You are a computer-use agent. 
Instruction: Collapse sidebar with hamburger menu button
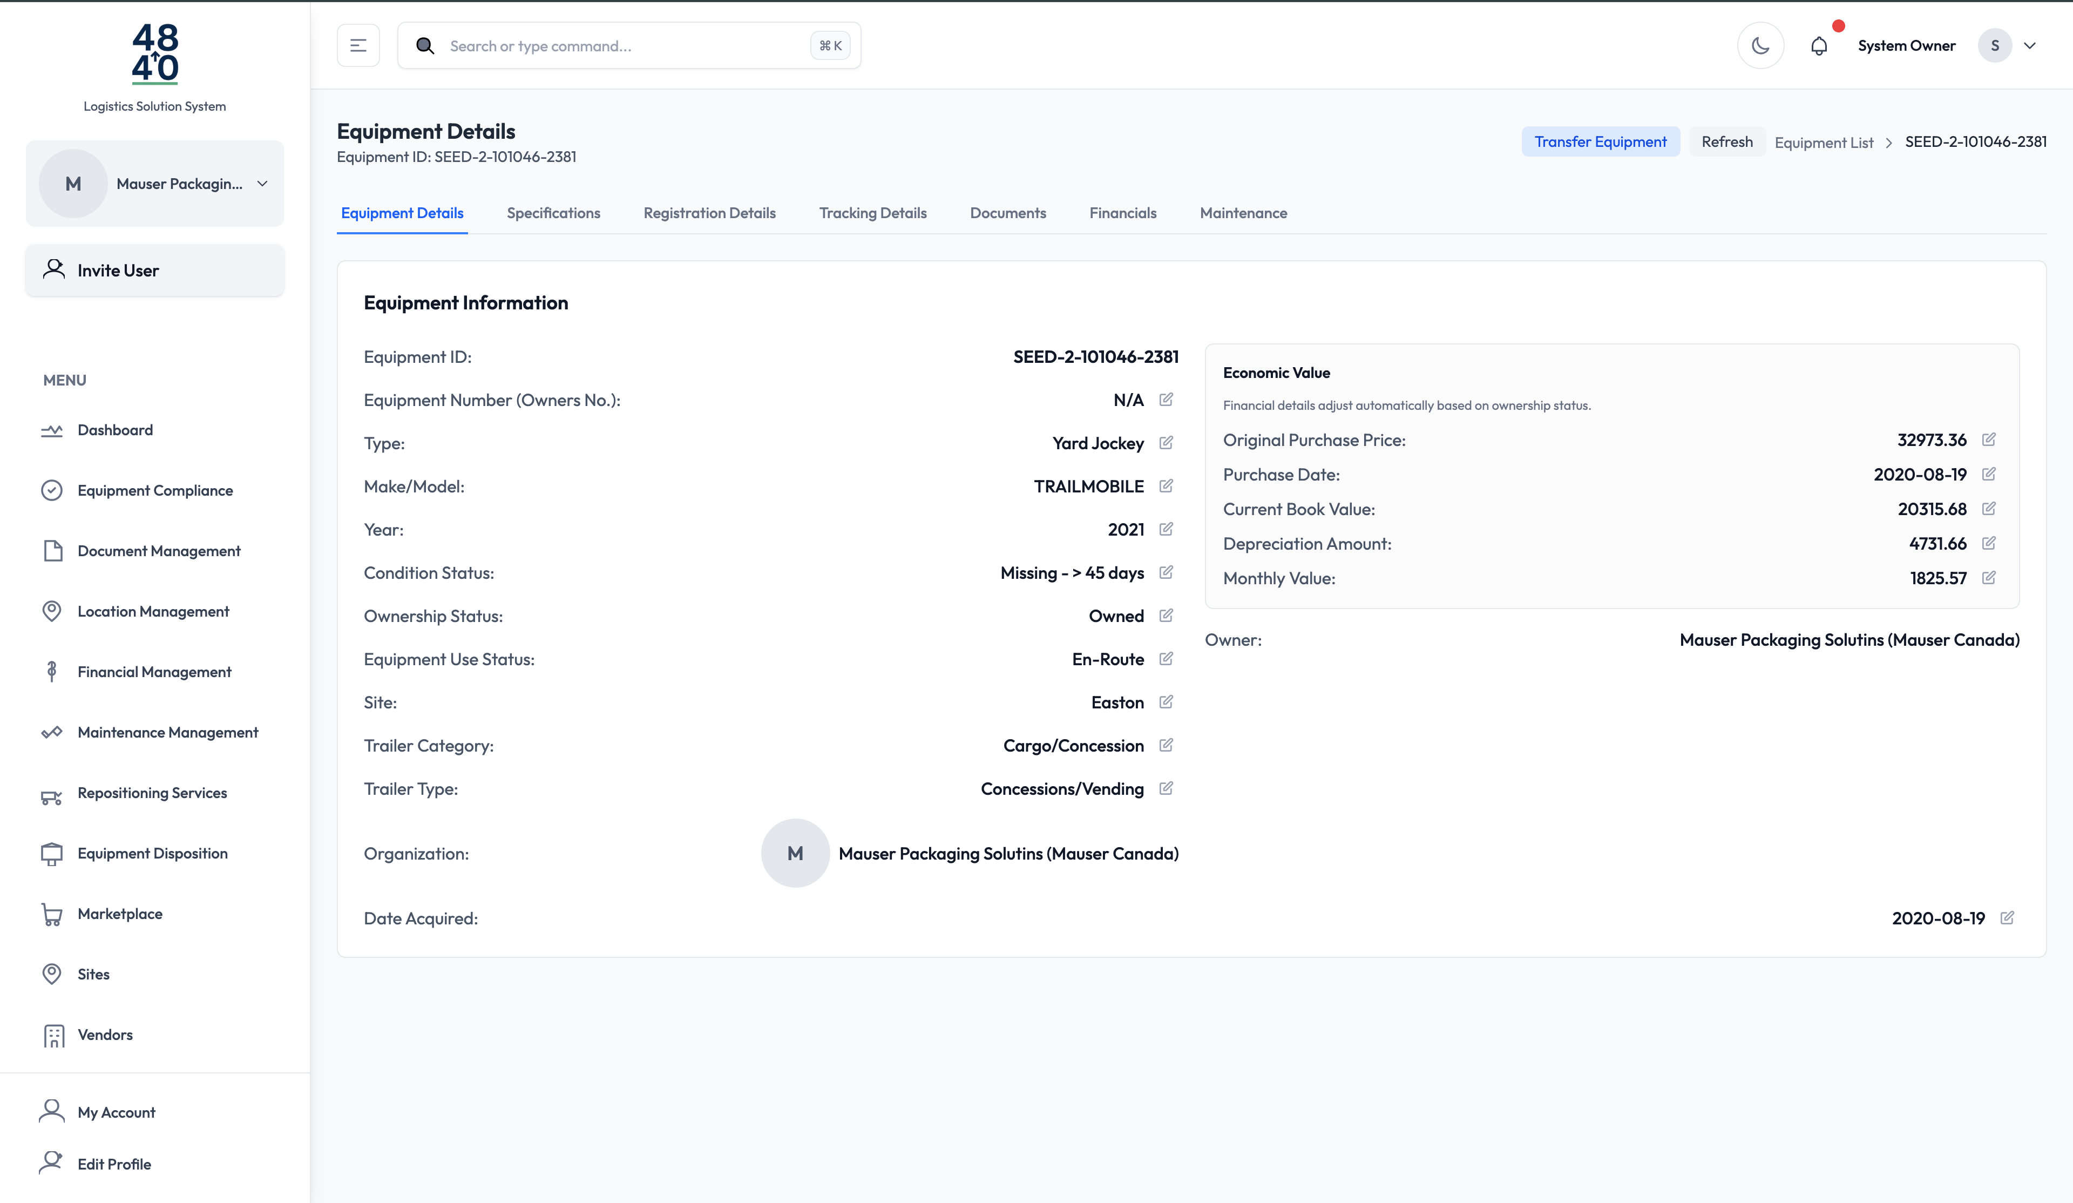pos(358,46)
